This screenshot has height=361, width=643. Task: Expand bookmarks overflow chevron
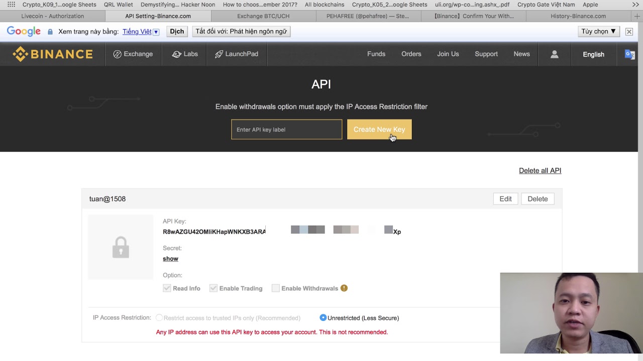click(x=635, y=5)
